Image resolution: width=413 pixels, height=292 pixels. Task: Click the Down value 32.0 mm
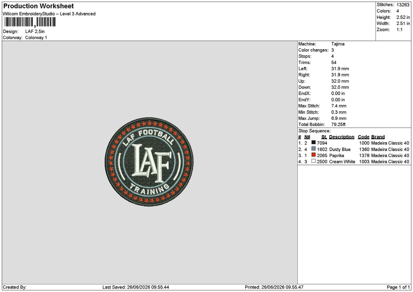click(340, 88)
